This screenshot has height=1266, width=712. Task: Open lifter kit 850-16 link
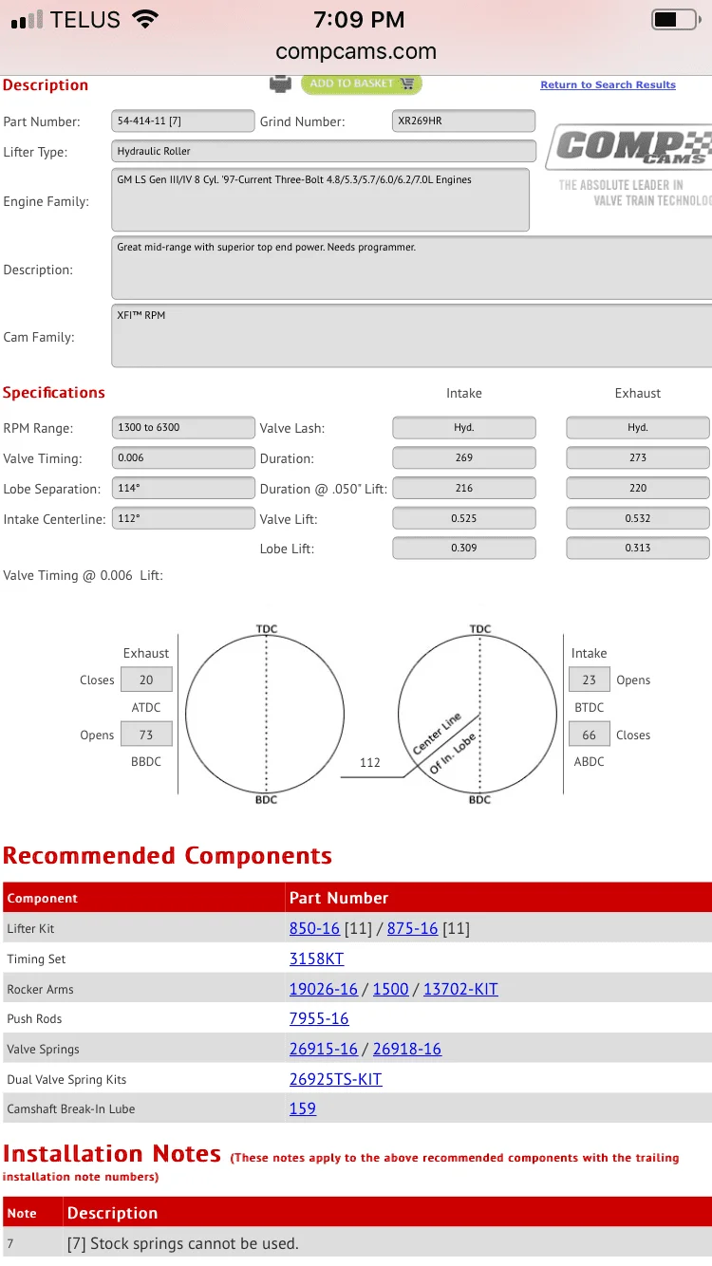[x=314, y=928]
